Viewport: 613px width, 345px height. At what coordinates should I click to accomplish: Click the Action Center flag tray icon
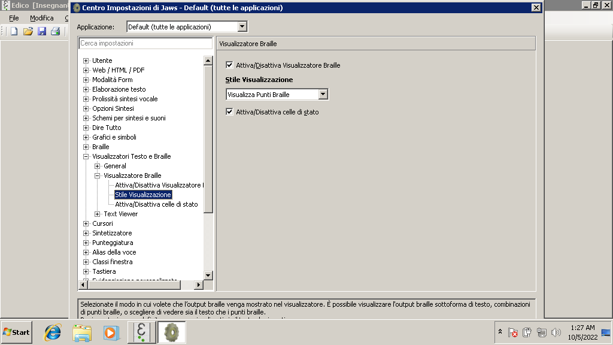tap(513, 332)
